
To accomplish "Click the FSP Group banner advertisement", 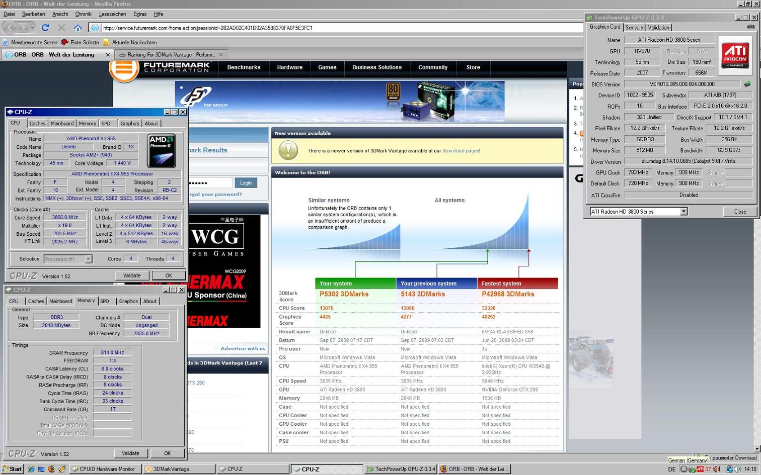I will coord(339,102).
